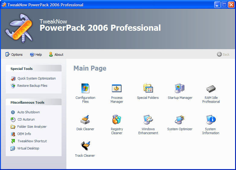
Task: Click the Folder Size Analyzer folder icon
Action: (x=13, y=127)
